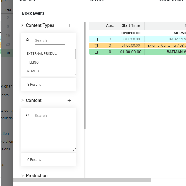Select EXTERNAL PRODU... content type

pos(42,54)
